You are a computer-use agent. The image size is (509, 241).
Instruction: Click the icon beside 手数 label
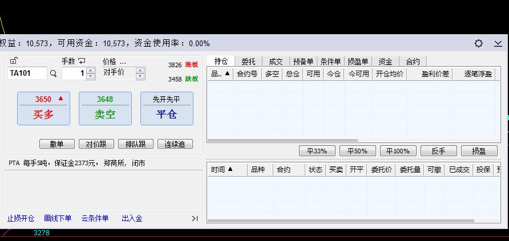pyautogui.click(x=82, y=61)
